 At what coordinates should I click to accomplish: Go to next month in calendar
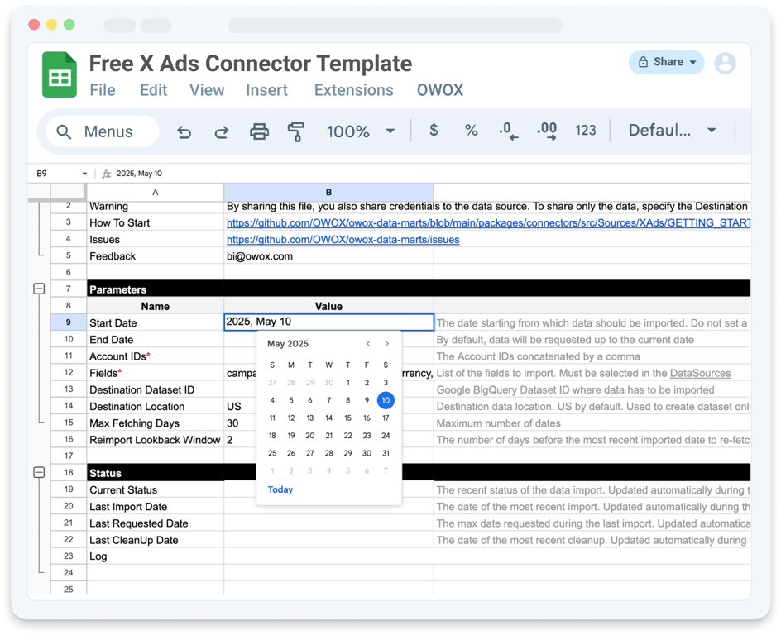point(387,344)
